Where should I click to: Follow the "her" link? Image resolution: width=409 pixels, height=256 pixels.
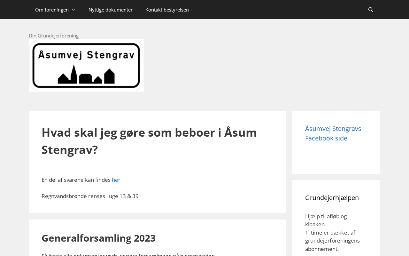(116, 180)
